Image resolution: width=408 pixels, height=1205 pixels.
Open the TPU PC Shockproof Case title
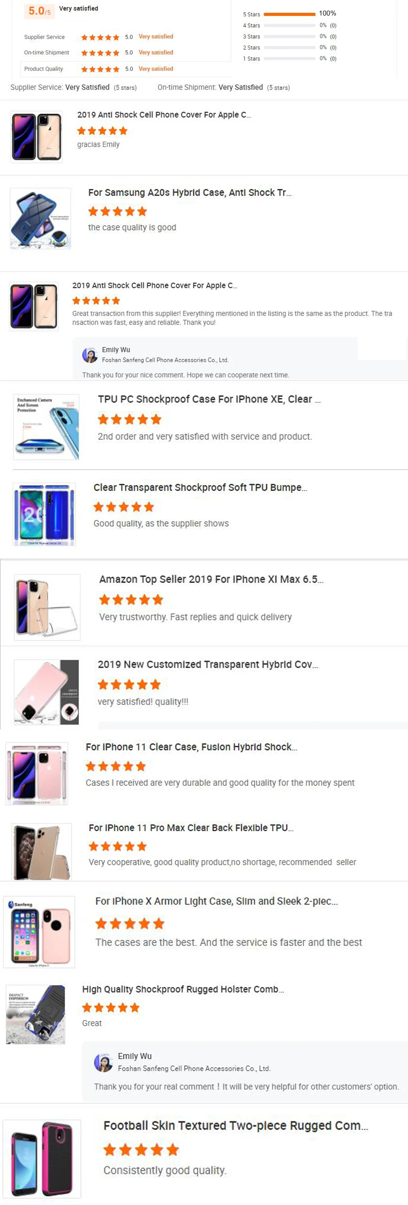(209, 399)
